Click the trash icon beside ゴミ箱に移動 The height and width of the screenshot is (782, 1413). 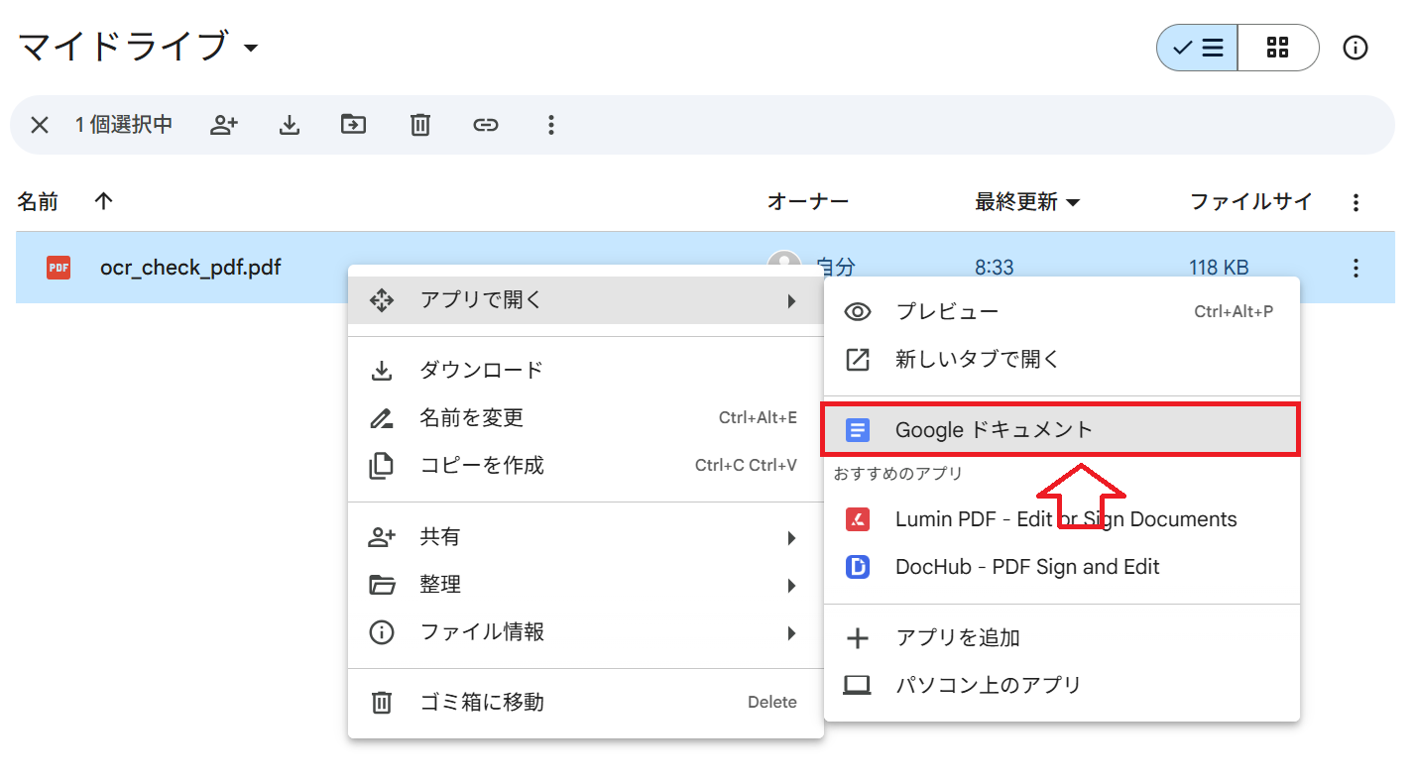tap(382, 703)
